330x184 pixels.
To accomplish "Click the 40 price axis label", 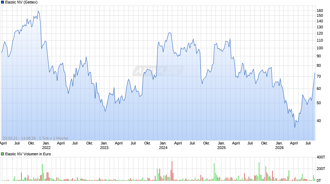I will click(x=319, y=121).
